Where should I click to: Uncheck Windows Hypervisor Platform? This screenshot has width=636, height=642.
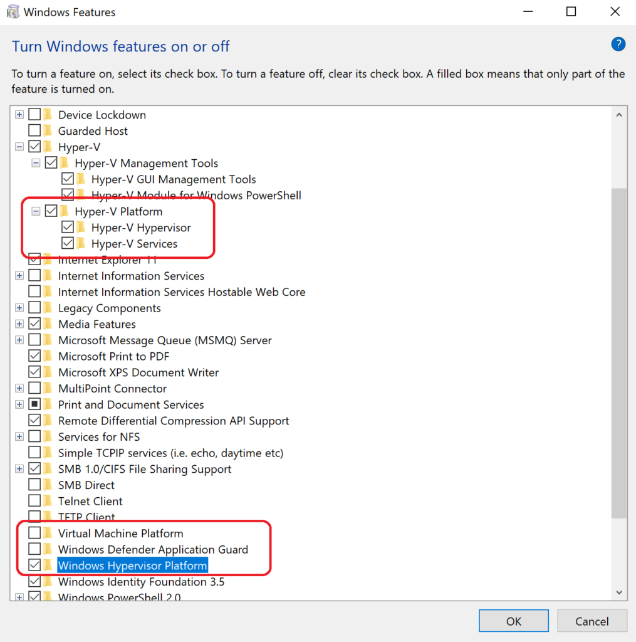click(x=35, y=565)
